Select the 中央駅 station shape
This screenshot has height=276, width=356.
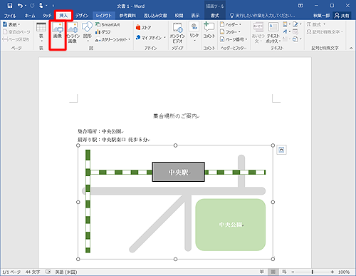179,172
